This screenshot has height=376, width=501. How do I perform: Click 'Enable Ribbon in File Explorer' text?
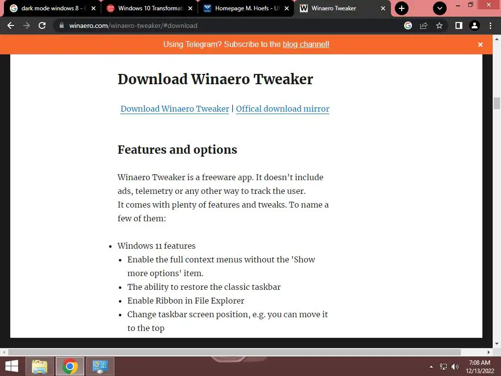coord(185,301)
